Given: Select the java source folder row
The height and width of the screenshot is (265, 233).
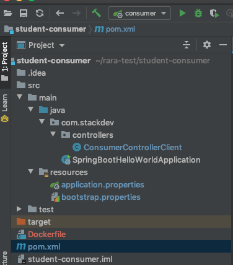Looking at the screenshot, I should tap(121, 110).
